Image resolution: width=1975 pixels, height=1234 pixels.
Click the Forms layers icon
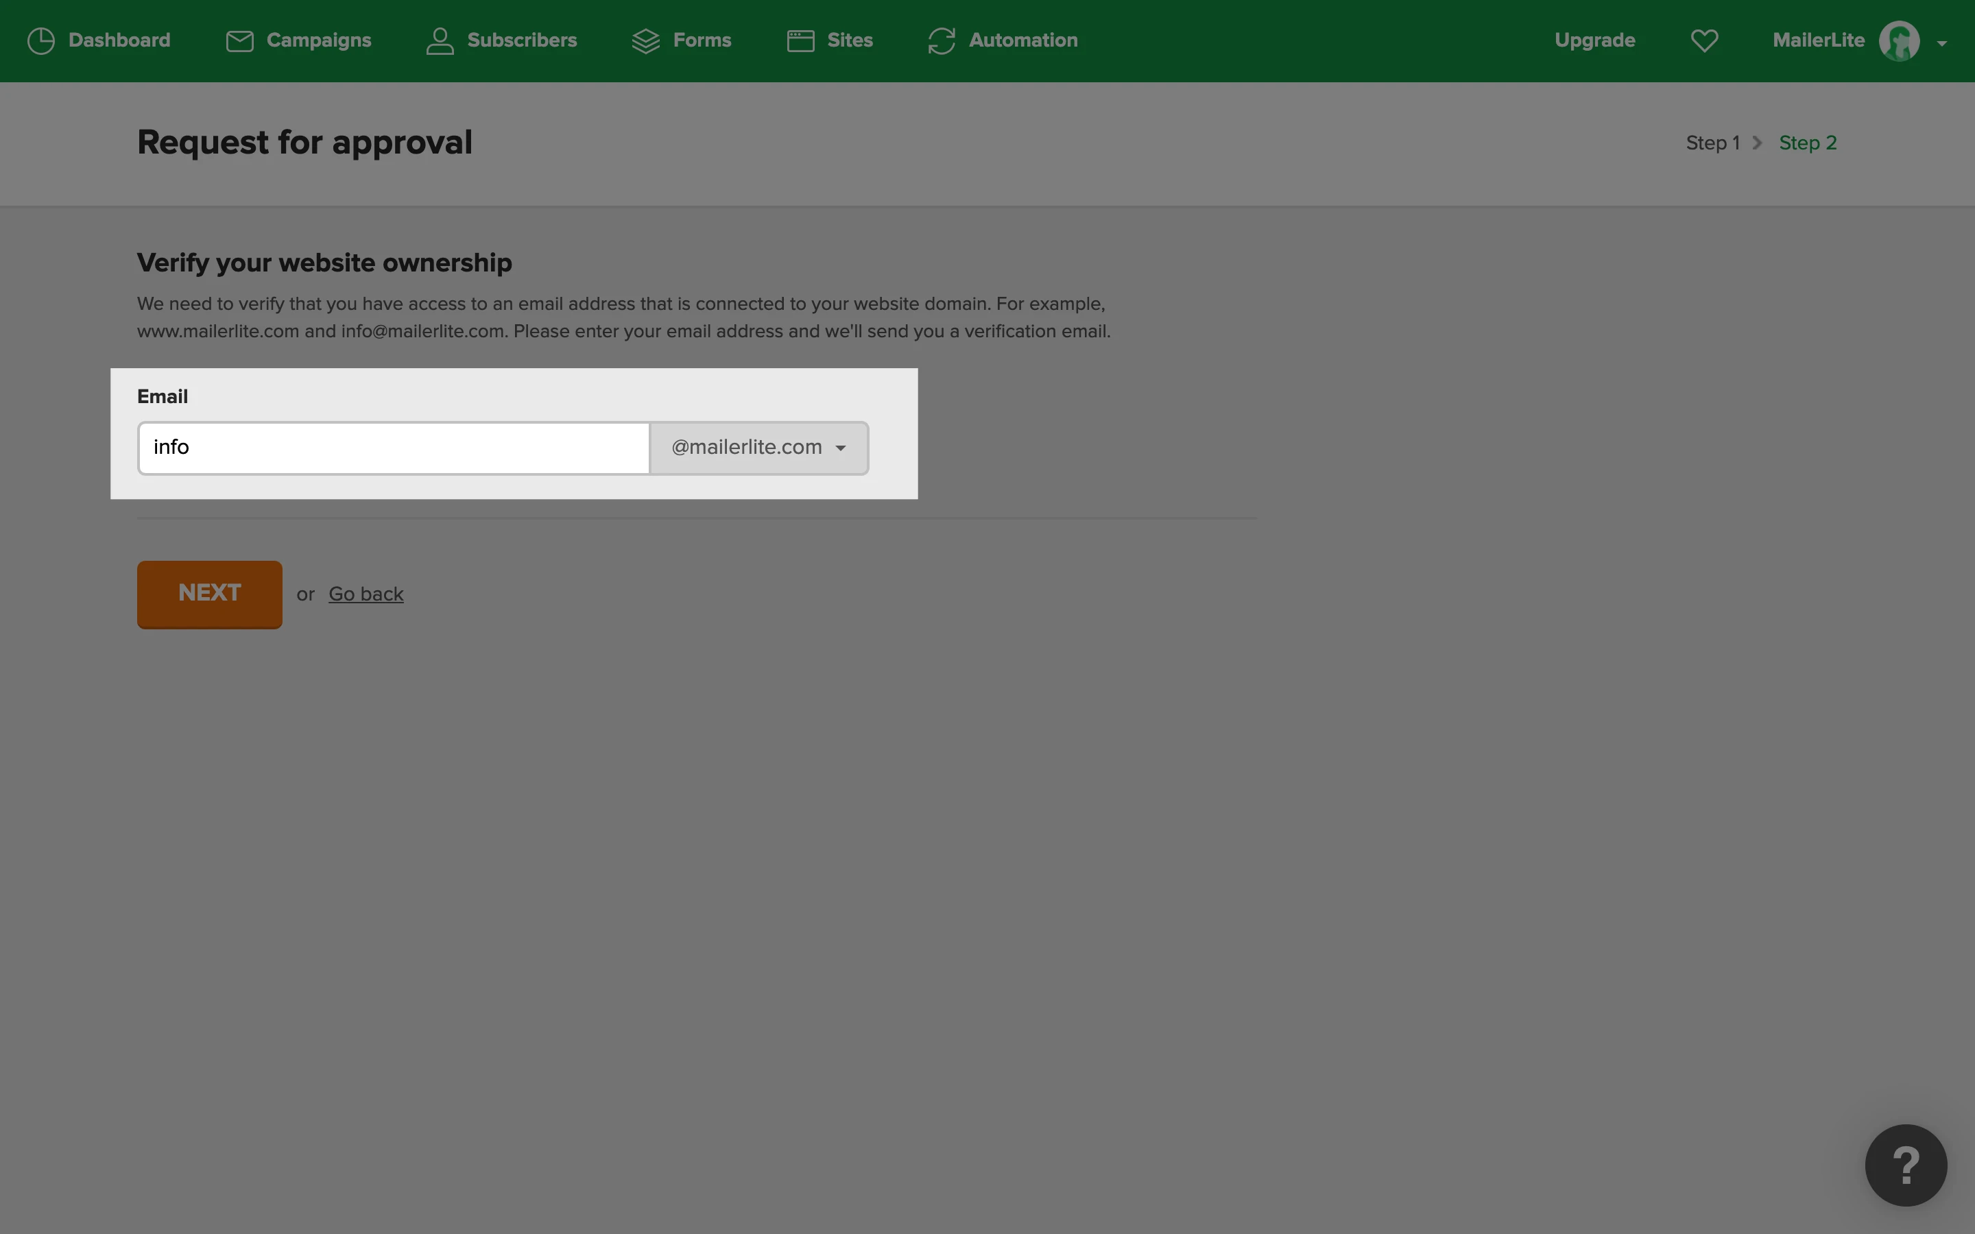point(645,41)
